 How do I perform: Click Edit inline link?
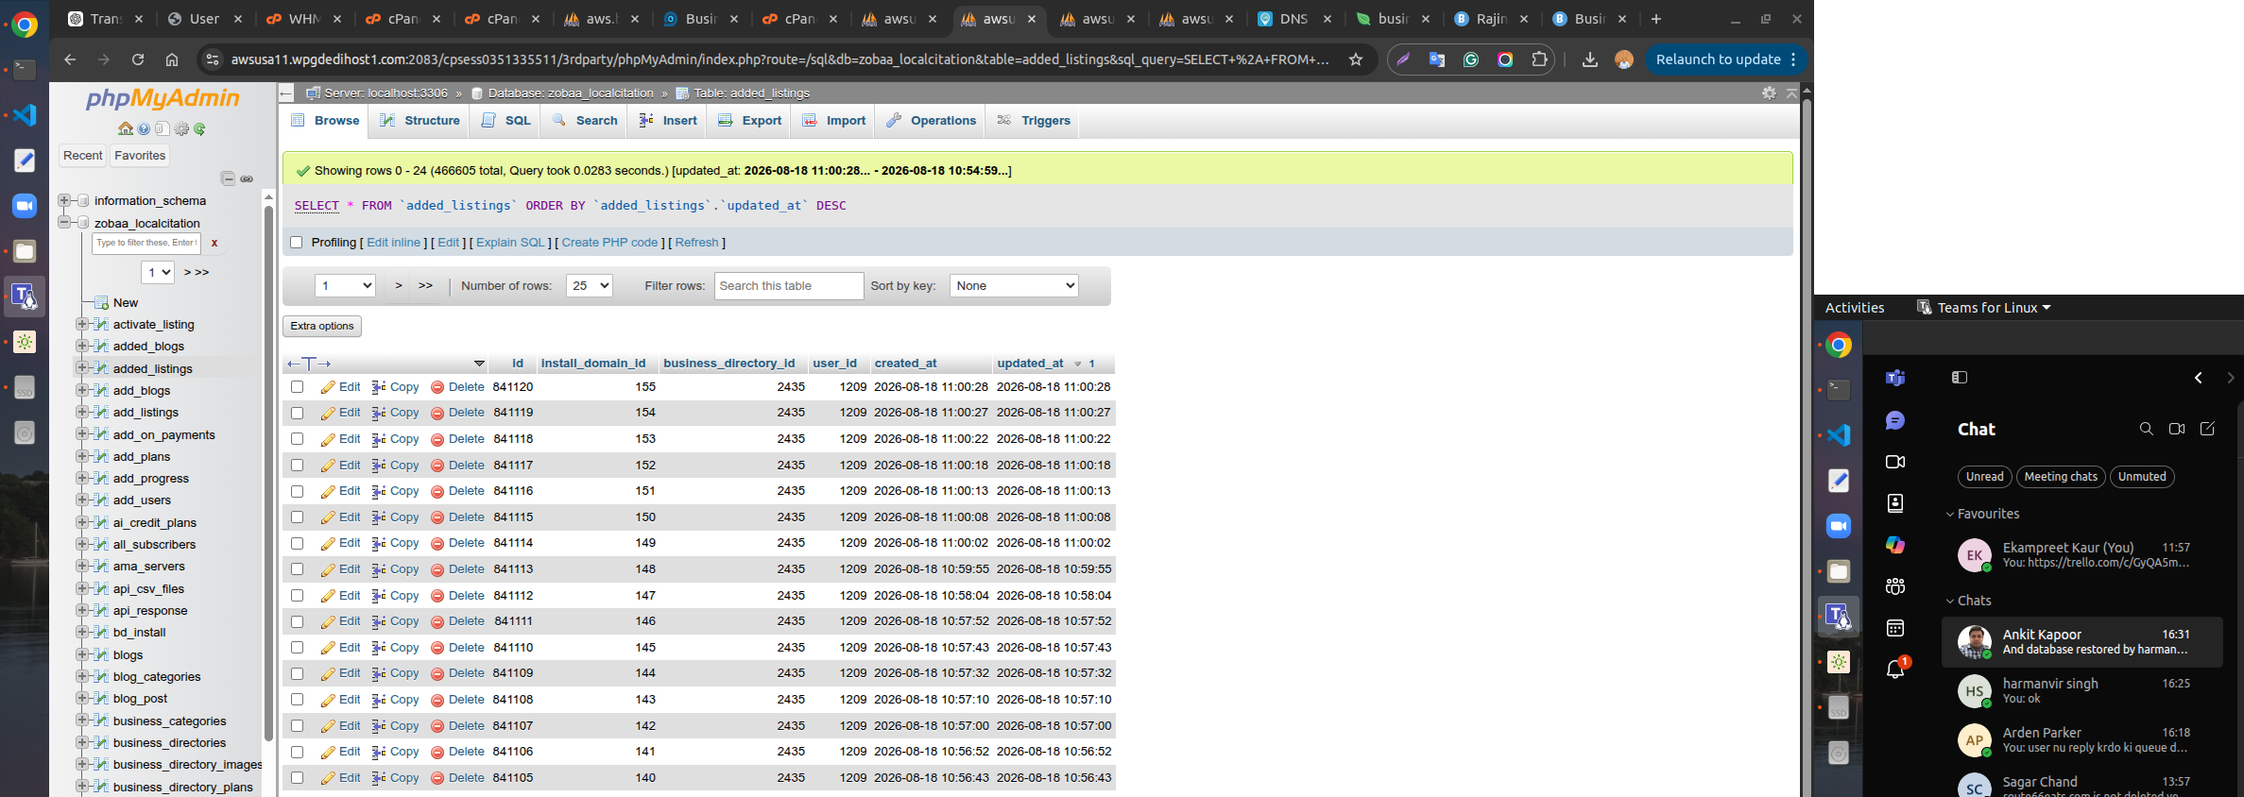click(x=394, y=243)
